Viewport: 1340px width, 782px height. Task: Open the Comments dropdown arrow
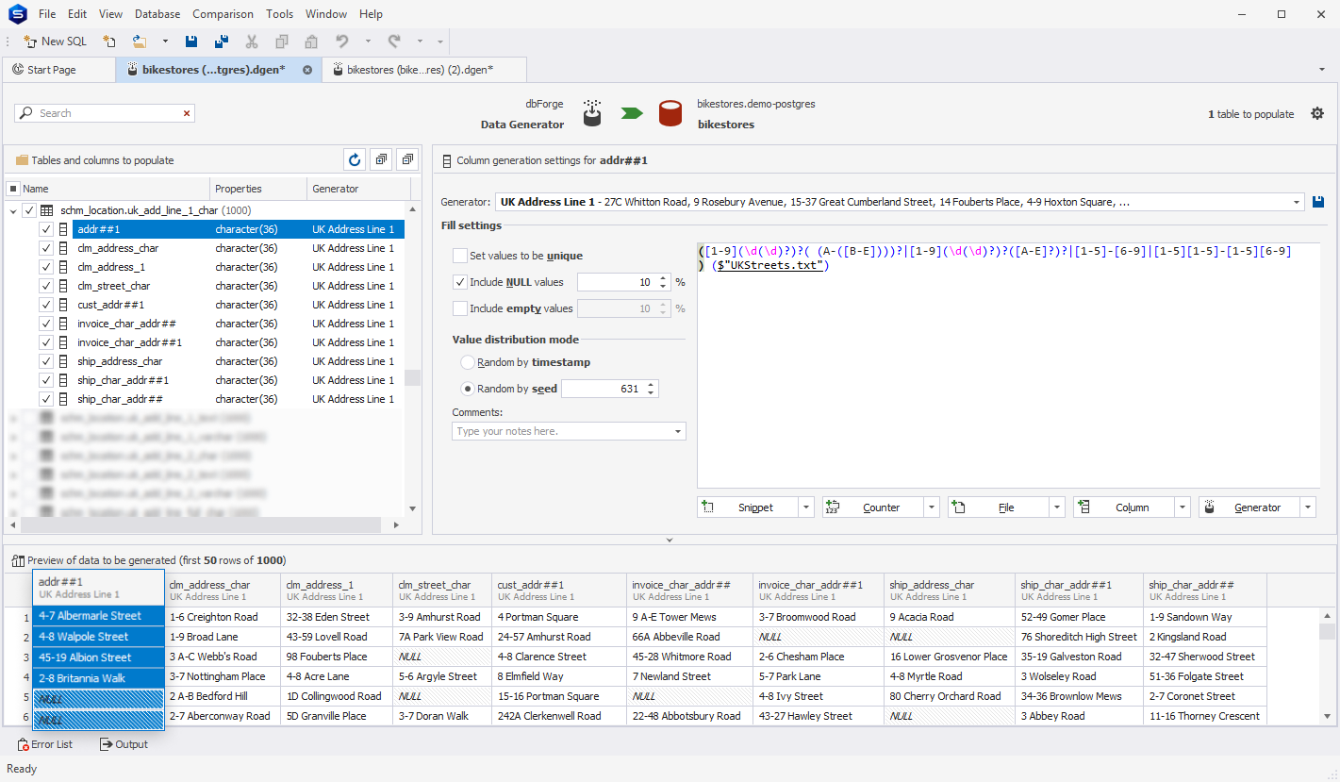point(678,431)
